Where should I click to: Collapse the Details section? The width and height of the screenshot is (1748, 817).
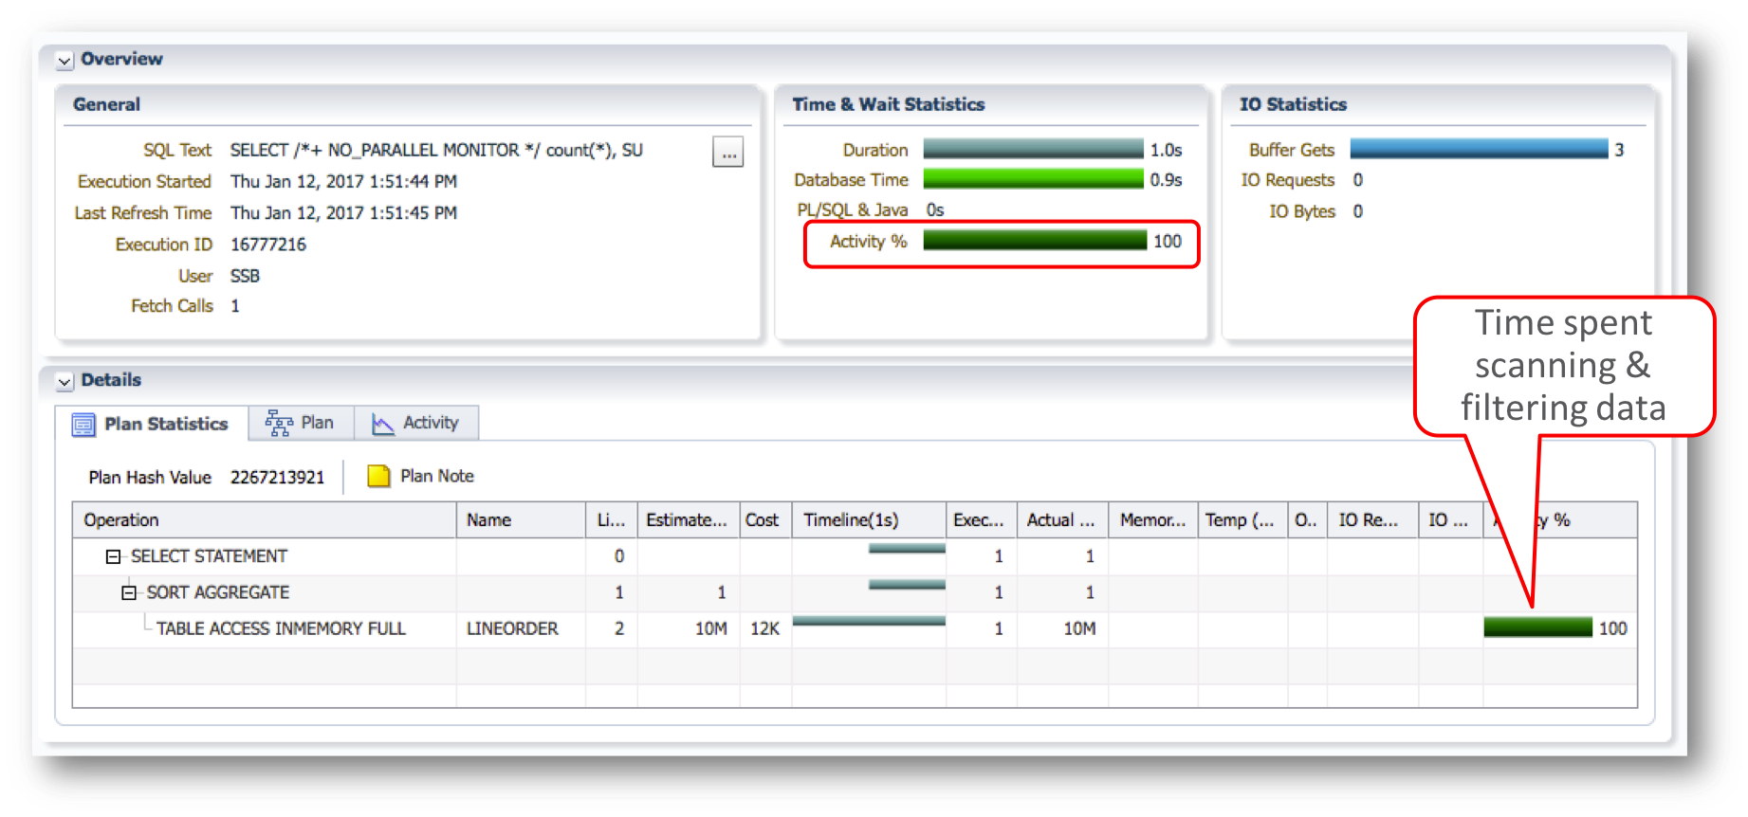pos(64,382)
